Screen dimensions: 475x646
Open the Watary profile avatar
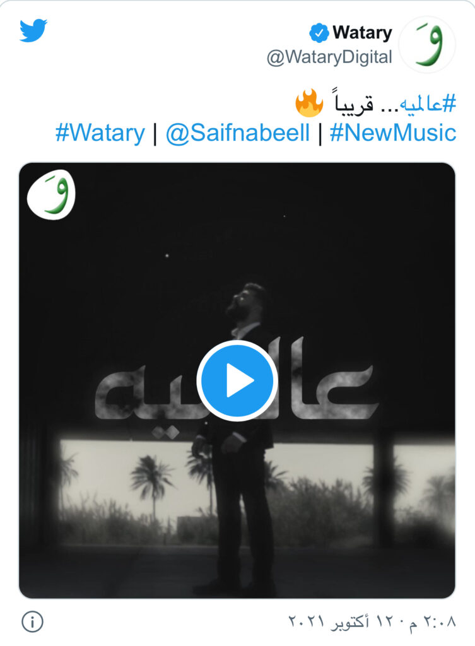427,45
